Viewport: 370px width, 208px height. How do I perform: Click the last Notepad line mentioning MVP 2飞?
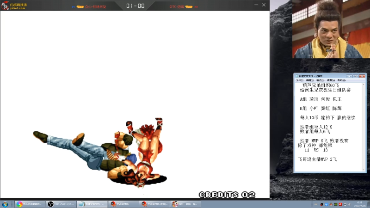[x=317, y=159]
